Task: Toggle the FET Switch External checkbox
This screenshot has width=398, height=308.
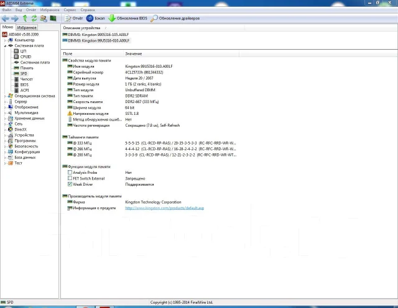Action: [x=70, y=178]
